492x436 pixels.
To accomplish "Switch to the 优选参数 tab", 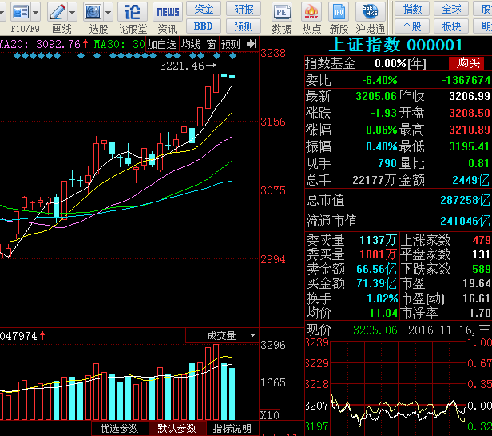I will point(120,429).
